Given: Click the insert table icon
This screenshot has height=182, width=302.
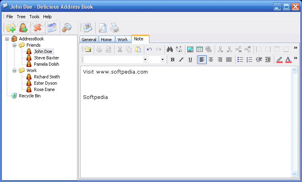Looking at the screenshot, I should point(200,49).
